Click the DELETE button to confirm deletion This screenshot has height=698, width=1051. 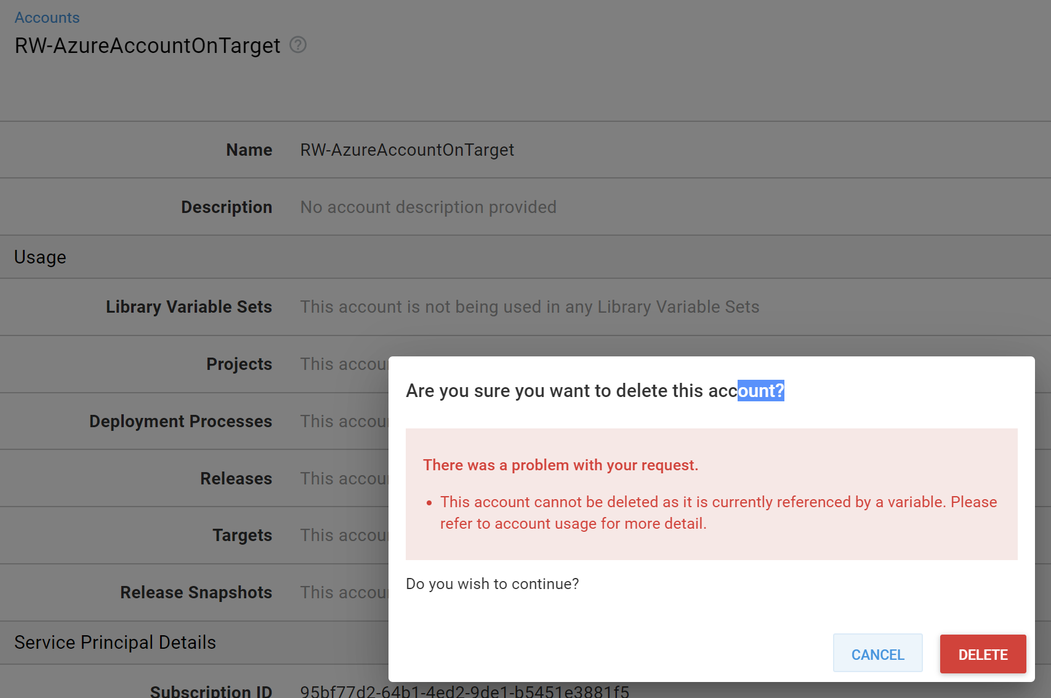pyautogui.click(x=983, y=654)
